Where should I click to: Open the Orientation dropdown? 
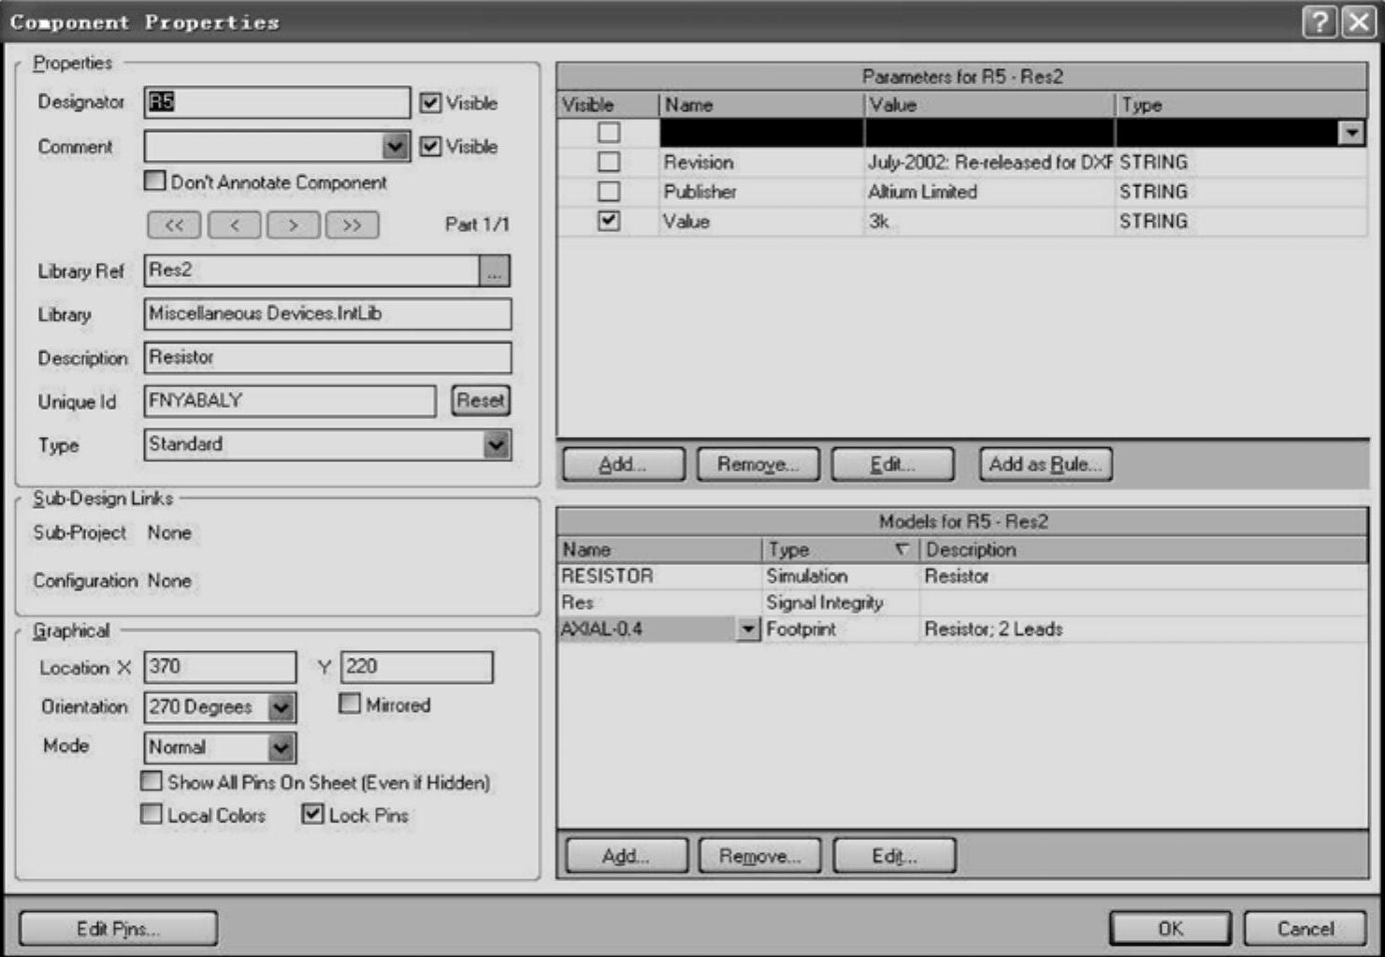click(281, 707)
